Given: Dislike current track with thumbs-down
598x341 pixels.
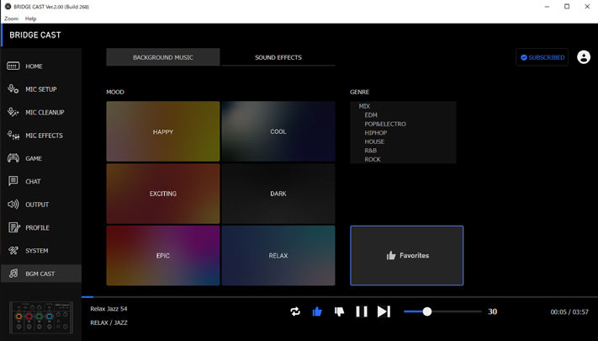Looking at the screenshot, I should pos(339,312).
